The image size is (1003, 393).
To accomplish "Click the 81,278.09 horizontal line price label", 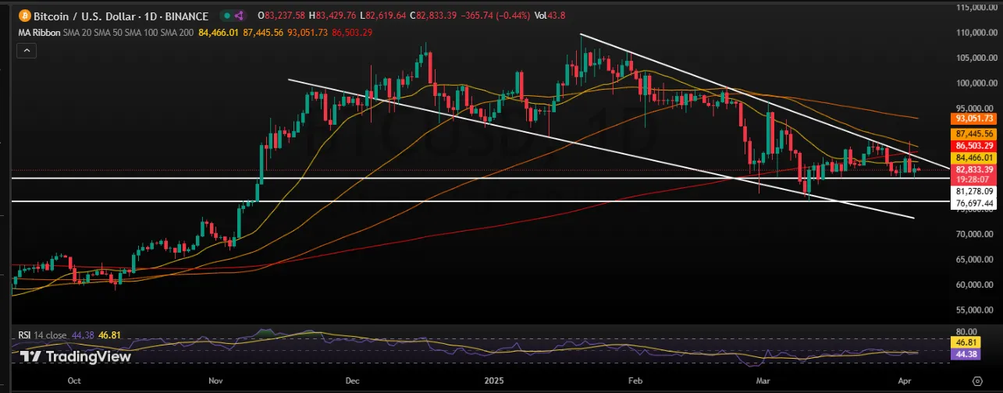I will point(973,191).
